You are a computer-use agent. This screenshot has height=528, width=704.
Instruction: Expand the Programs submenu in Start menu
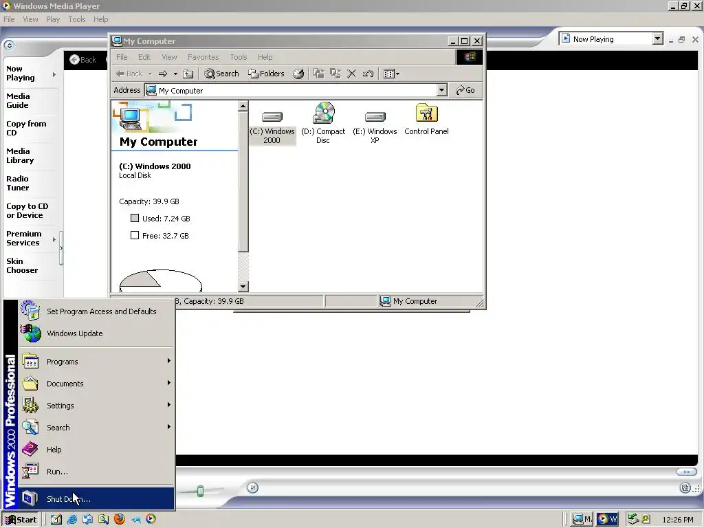[x=96, y=362]
